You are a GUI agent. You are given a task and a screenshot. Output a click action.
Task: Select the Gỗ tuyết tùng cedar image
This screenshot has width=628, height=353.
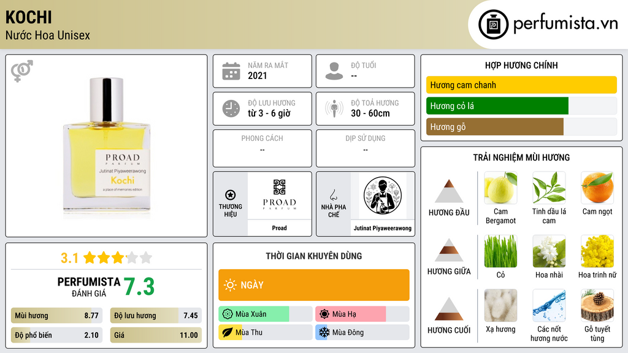[597, 305]
